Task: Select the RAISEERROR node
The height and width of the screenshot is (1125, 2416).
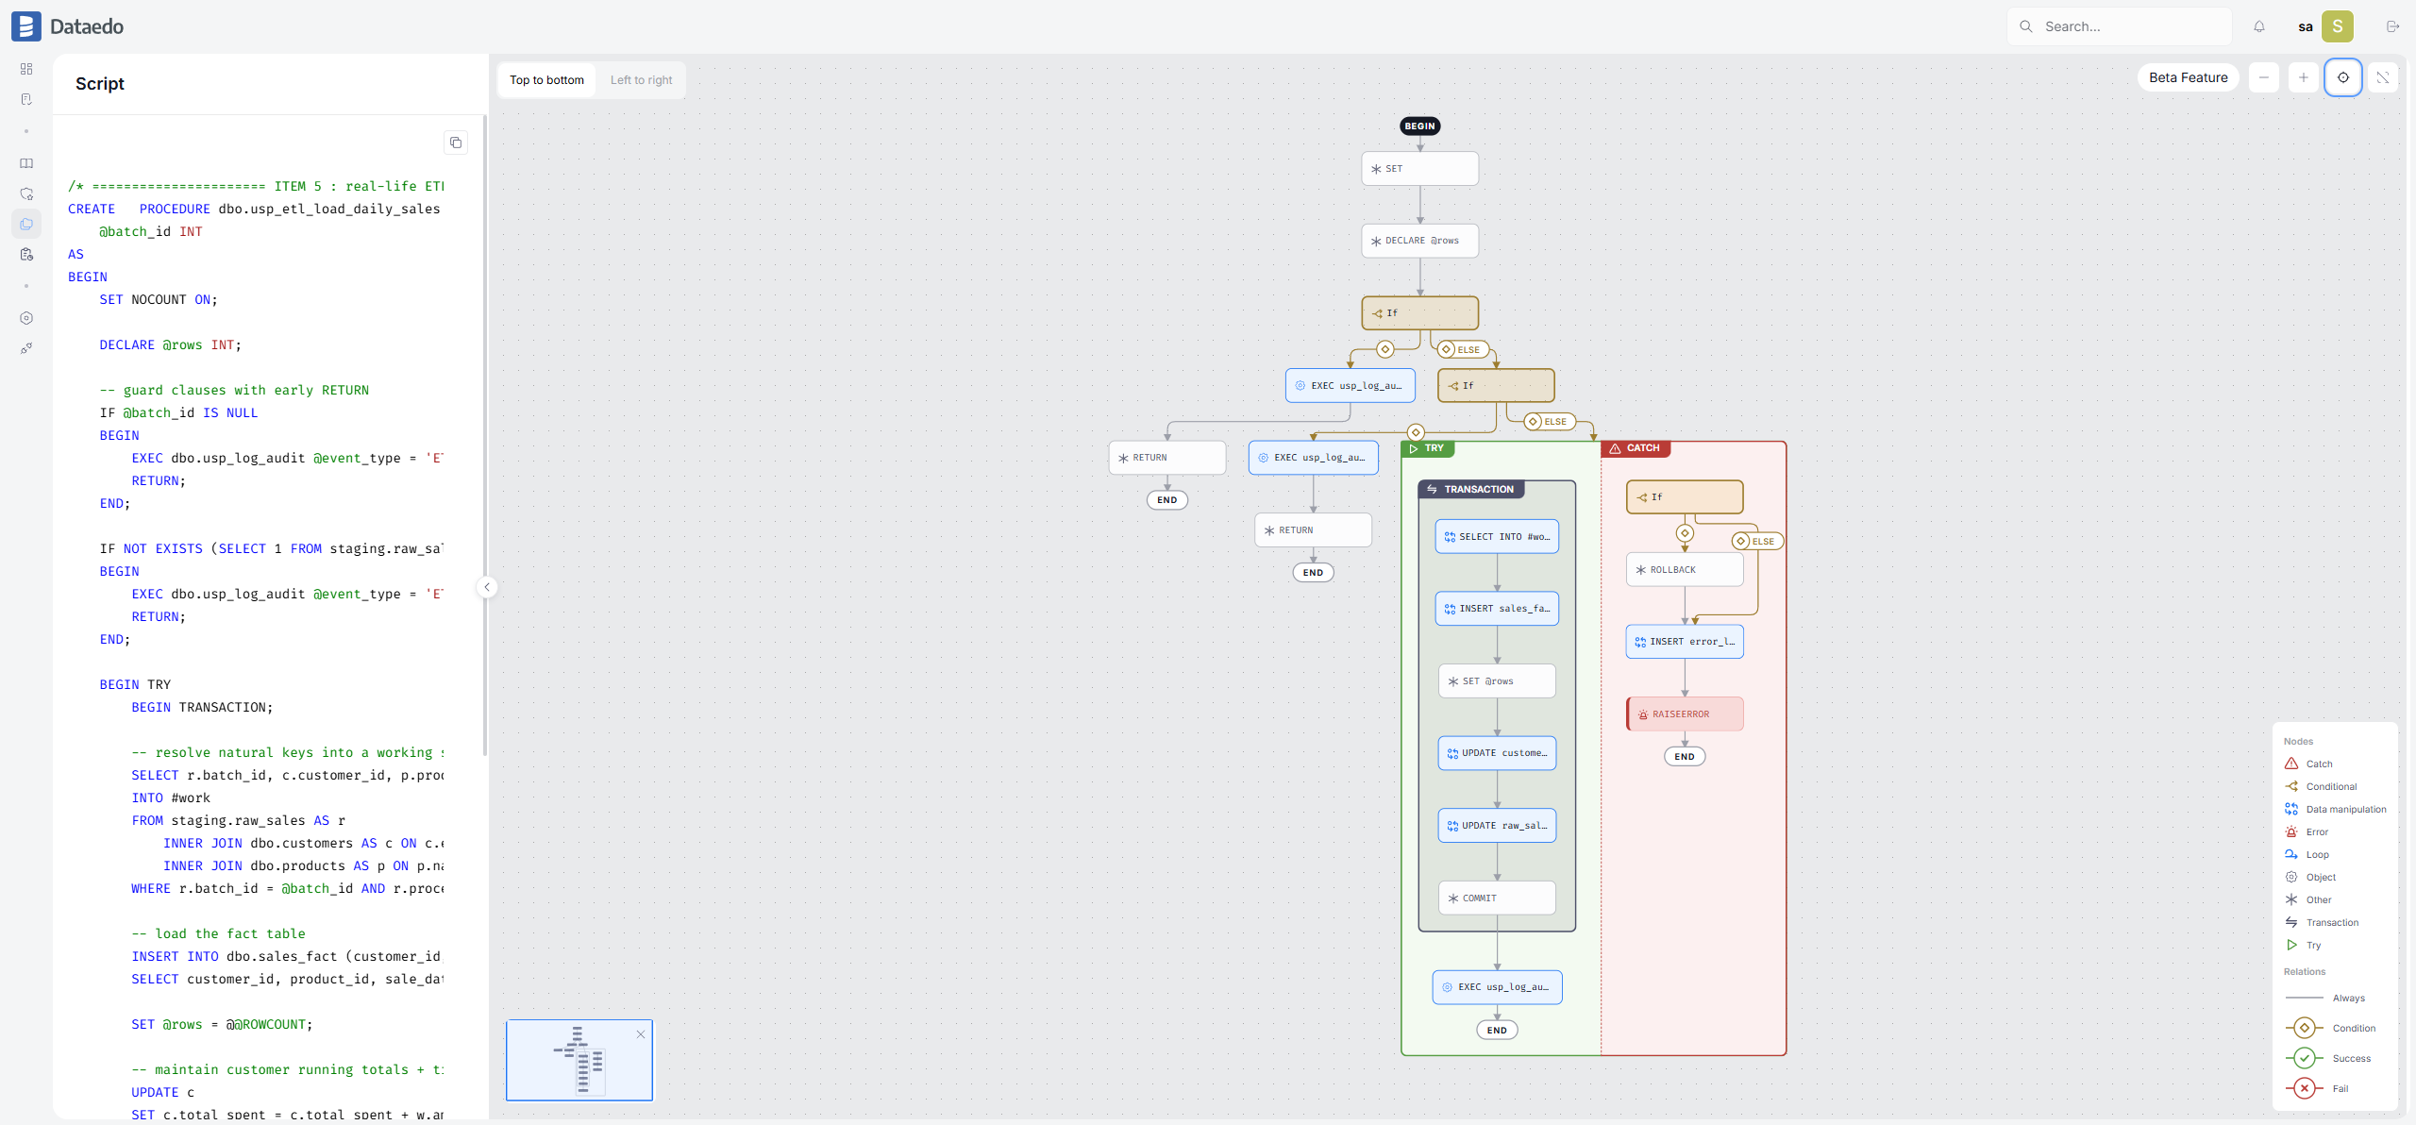Action: (1685, 714)
